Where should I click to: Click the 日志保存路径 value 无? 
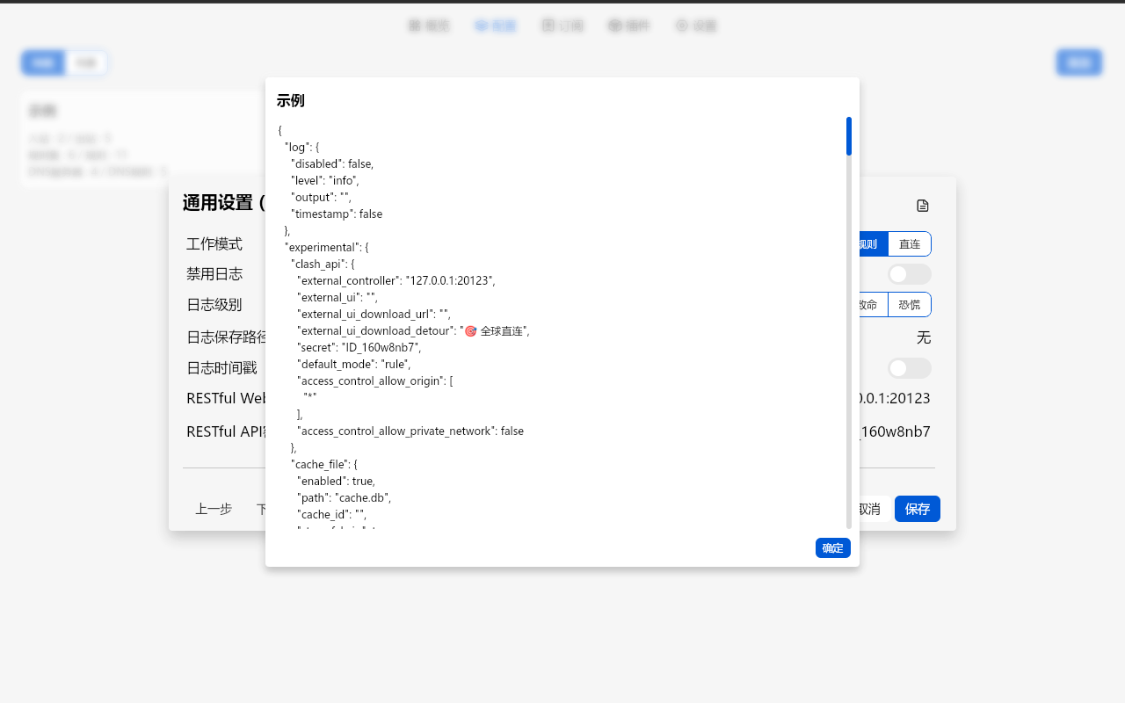[x=924, y=337]
